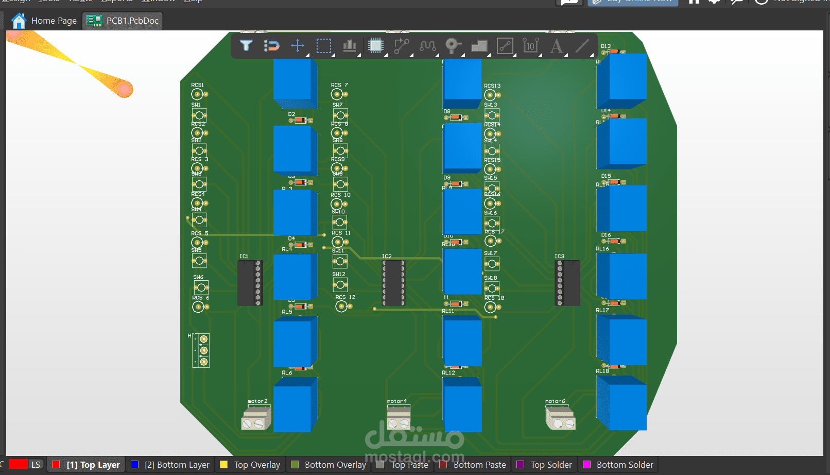Choose the place via tool
Screen dimensions: 830x475
(x=453, y=46)
